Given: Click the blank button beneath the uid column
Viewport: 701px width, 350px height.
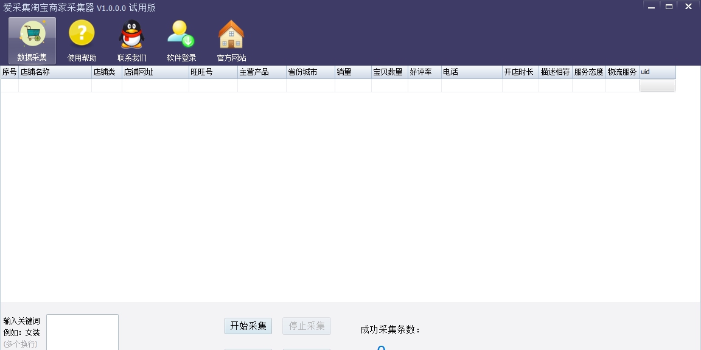Looking at the screenshot, I should (x=657, y=85).
